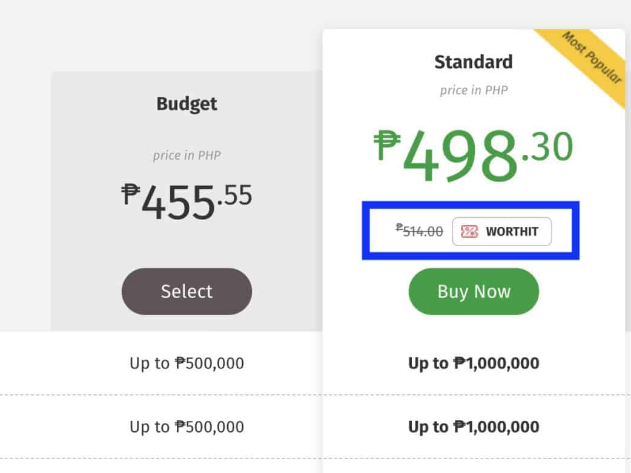Click the Standard plan title
The image size is (631, 473).
tap(473, 62)
